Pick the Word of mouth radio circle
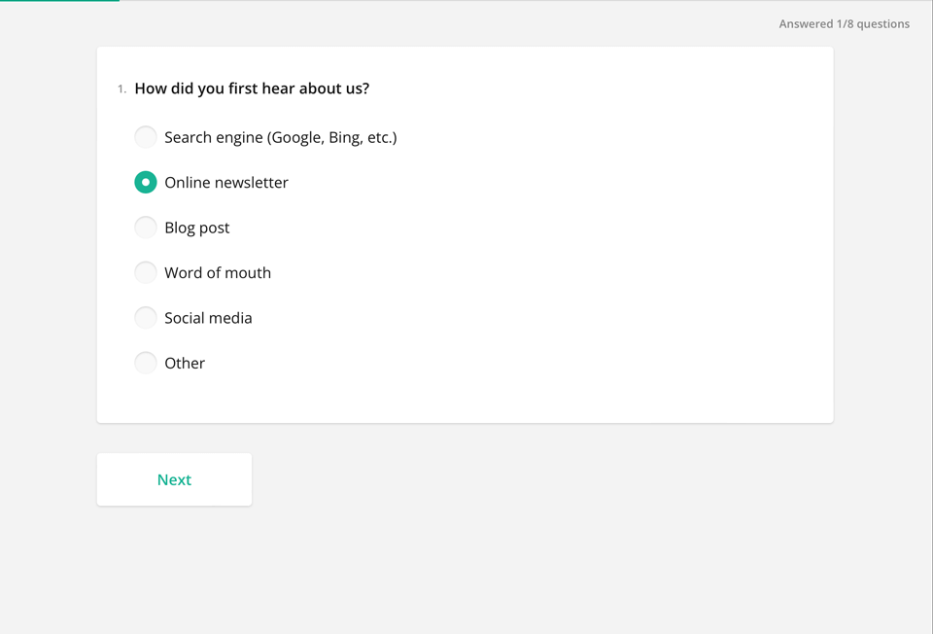The height and width of the screenshot is (634, 933). pos(146,272)
